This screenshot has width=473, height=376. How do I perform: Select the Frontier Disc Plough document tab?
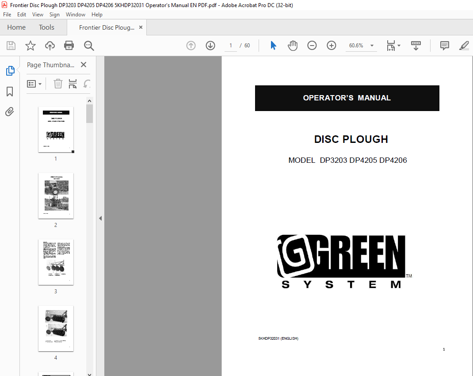point(107,27)
